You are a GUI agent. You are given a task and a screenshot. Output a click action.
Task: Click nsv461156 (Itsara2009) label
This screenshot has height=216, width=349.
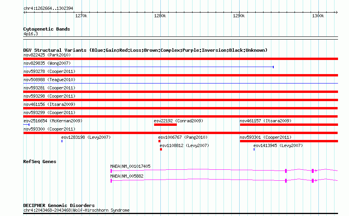(49, 104)
